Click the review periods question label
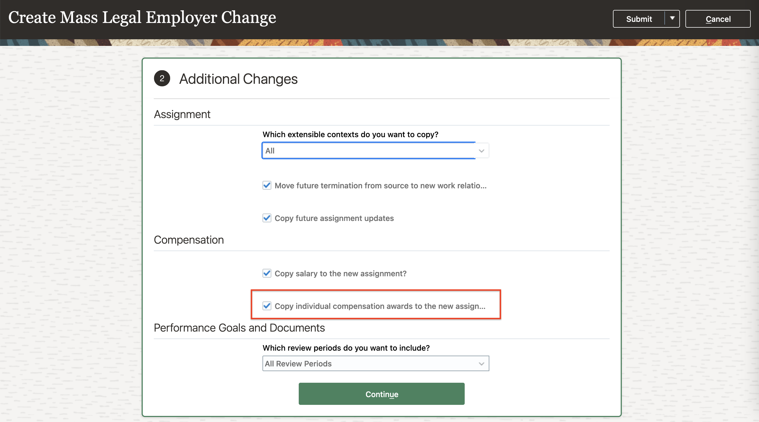 click(x=346, y=348)
